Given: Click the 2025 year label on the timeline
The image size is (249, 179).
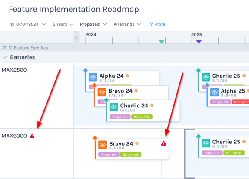Looking at the screenshot, I should (196, 35).
